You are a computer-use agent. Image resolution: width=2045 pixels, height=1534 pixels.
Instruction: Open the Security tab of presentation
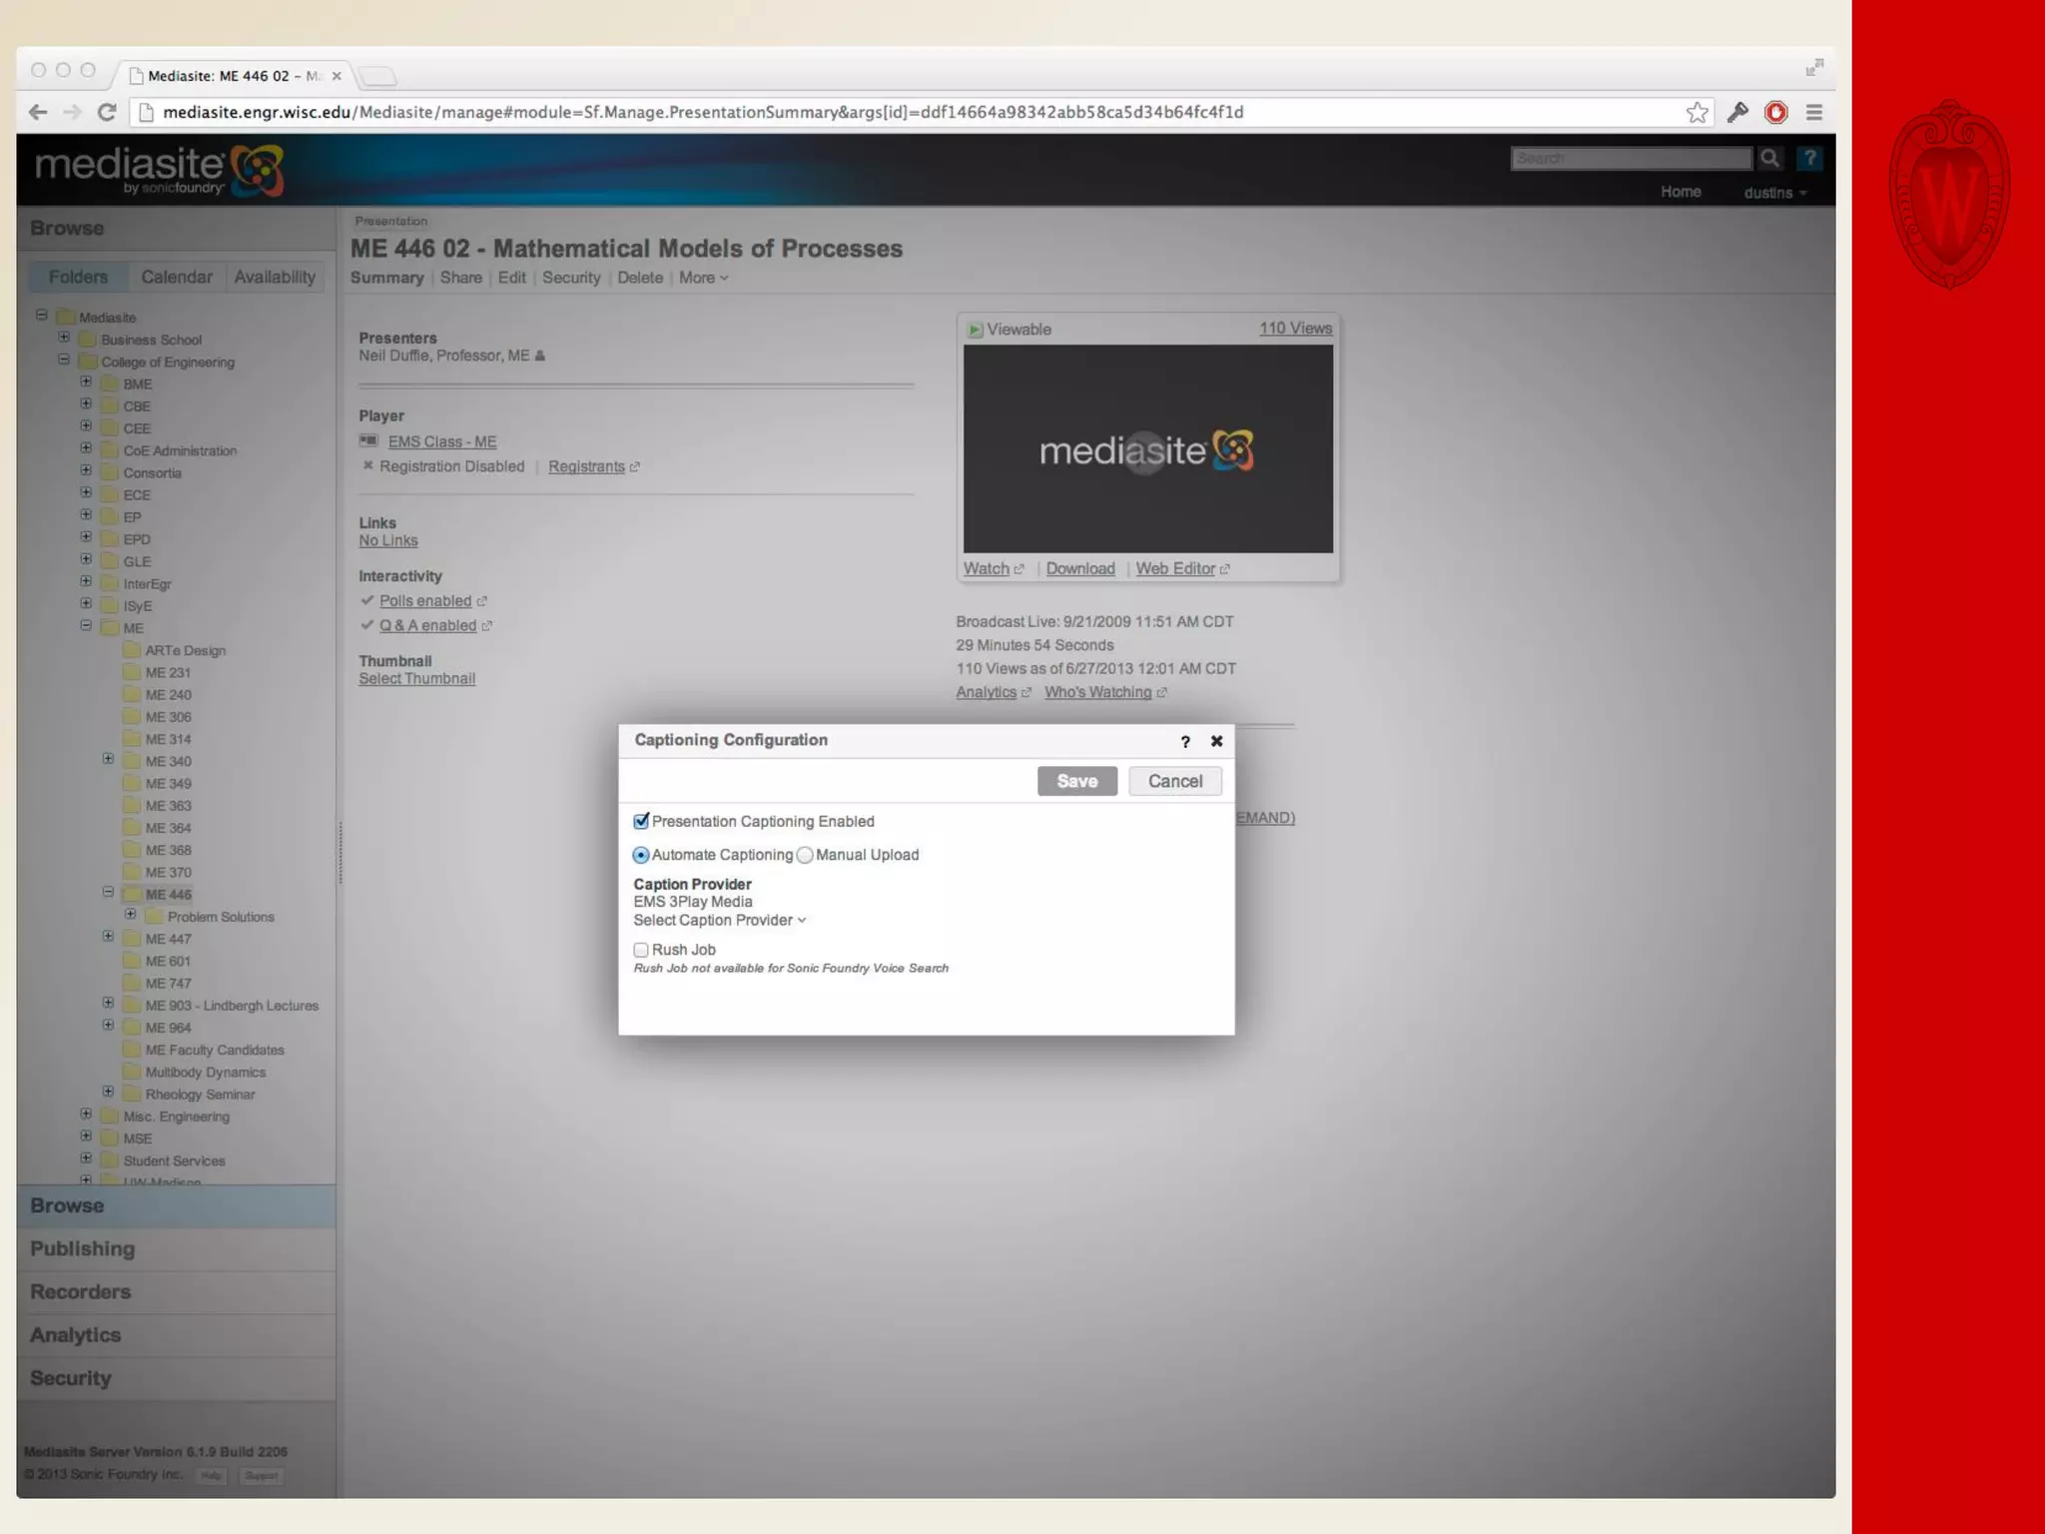point(571,278)
